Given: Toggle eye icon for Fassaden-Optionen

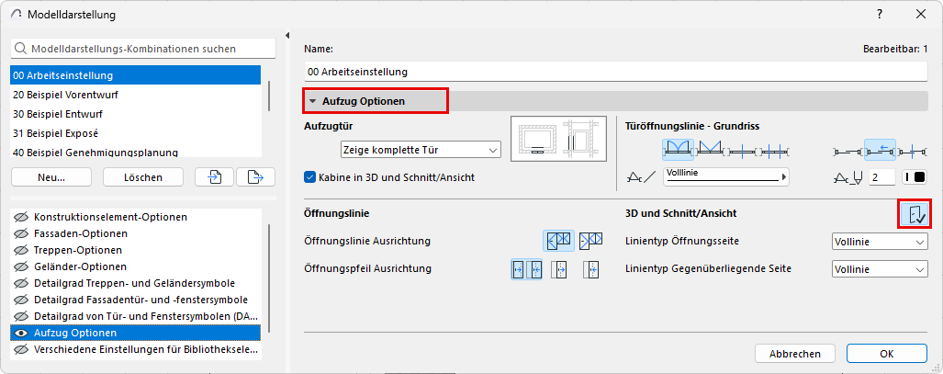Looking at the screenshot, I should (x=22, y=233).
